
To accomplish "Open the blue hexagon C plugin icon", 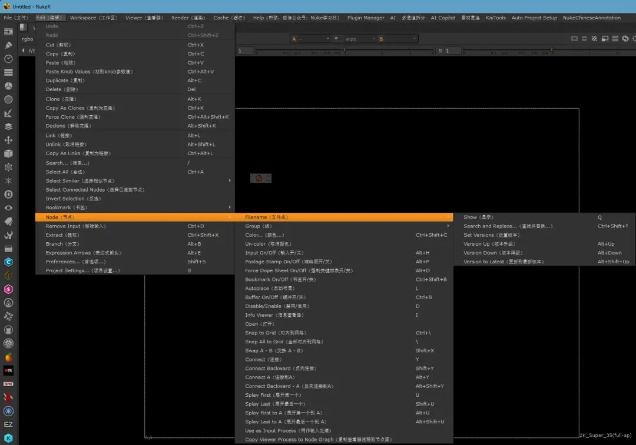I will tap(8, 262).
